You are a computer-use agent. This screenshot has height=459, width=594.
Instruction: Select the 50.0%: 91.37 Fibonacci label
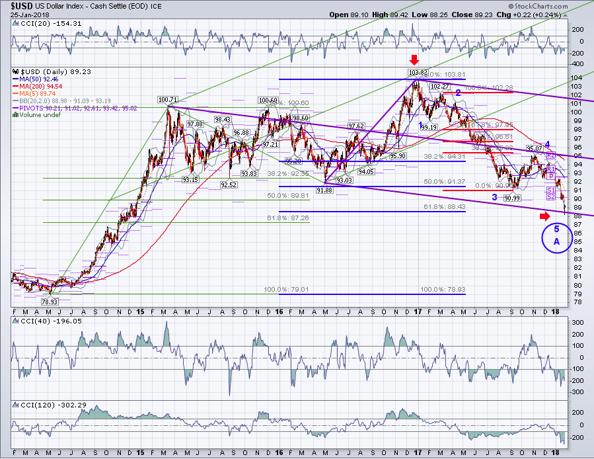point(445,182)
